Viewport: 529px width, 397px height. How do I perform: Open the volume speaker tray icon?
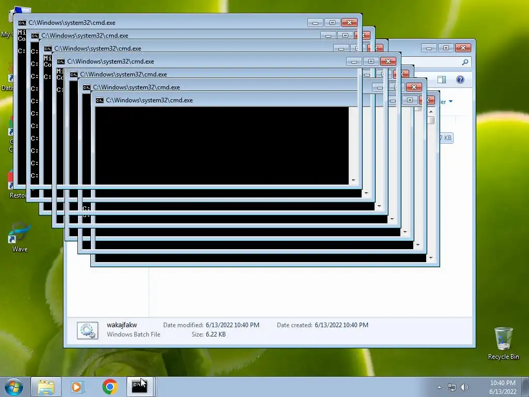[464, 387]
